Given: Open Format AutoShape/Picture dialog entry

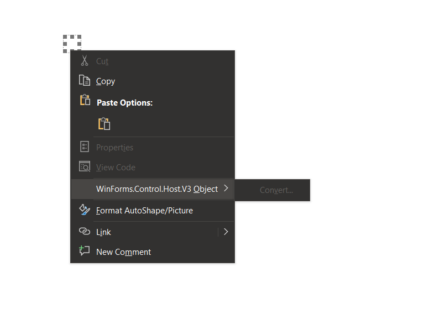Looking at the screenshot, I should (153, 211).
